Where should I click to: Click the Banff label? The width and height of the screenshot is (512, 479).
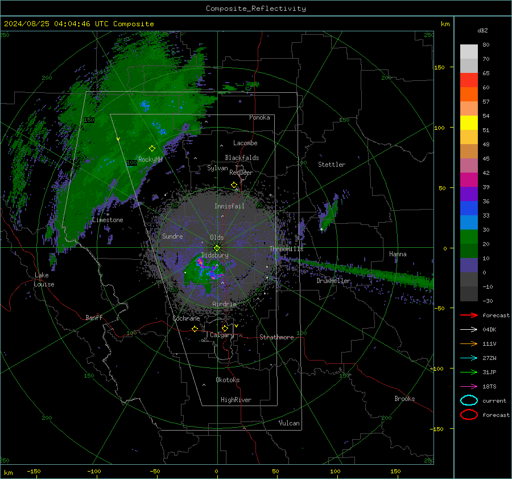click(94, 317)
